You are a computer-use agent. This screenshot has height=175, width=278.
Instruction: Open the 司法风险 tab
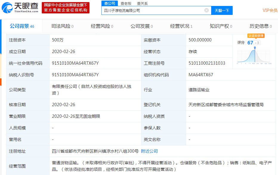click(62, 26)
